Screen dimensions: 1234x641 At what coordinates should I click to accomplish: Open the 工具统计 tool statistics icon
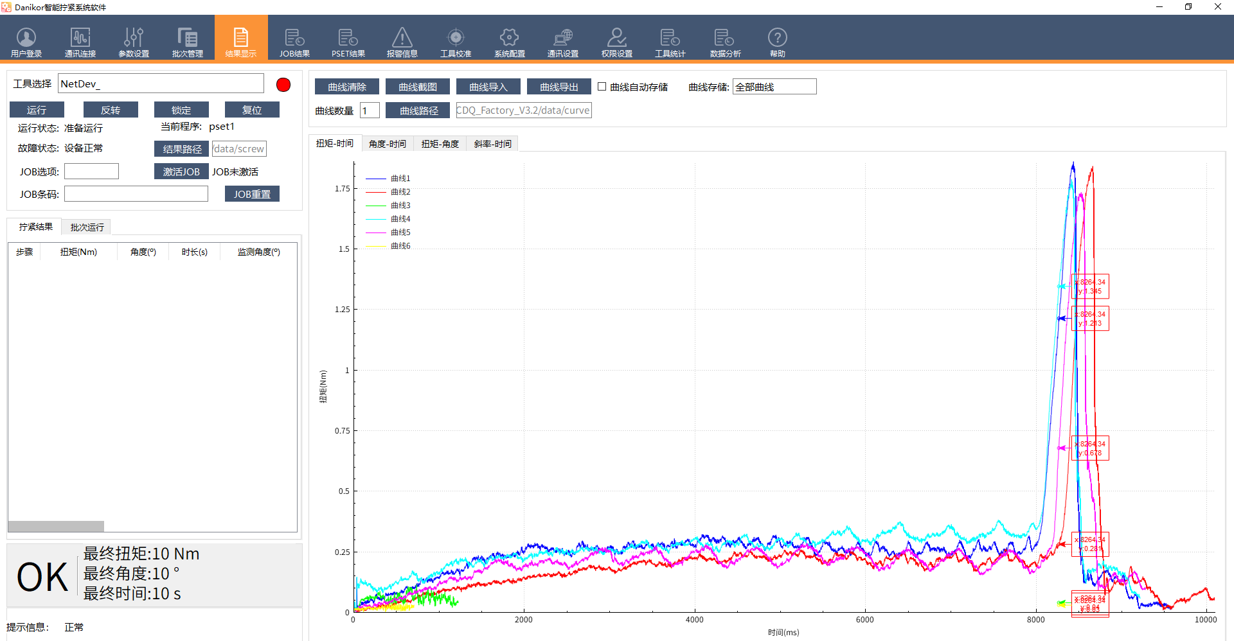point(670,42)
